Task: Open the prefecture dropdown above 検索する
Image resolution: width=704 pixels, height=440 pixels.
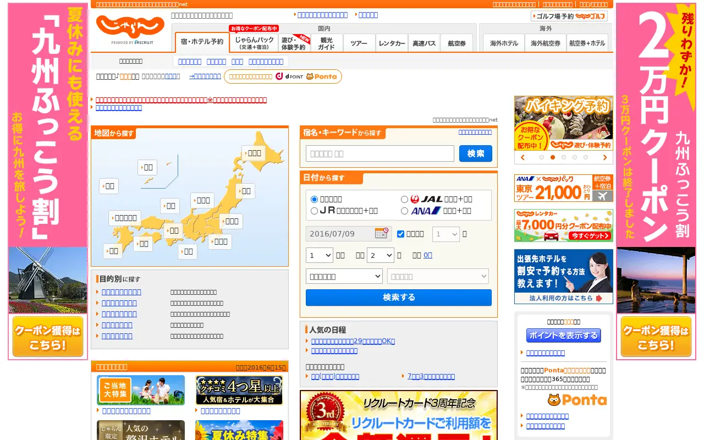Action: (344, 276)
